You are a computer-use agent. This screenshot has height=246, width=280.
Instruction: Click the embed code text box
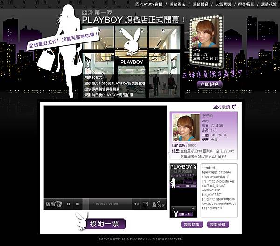[x=219, y=190]
